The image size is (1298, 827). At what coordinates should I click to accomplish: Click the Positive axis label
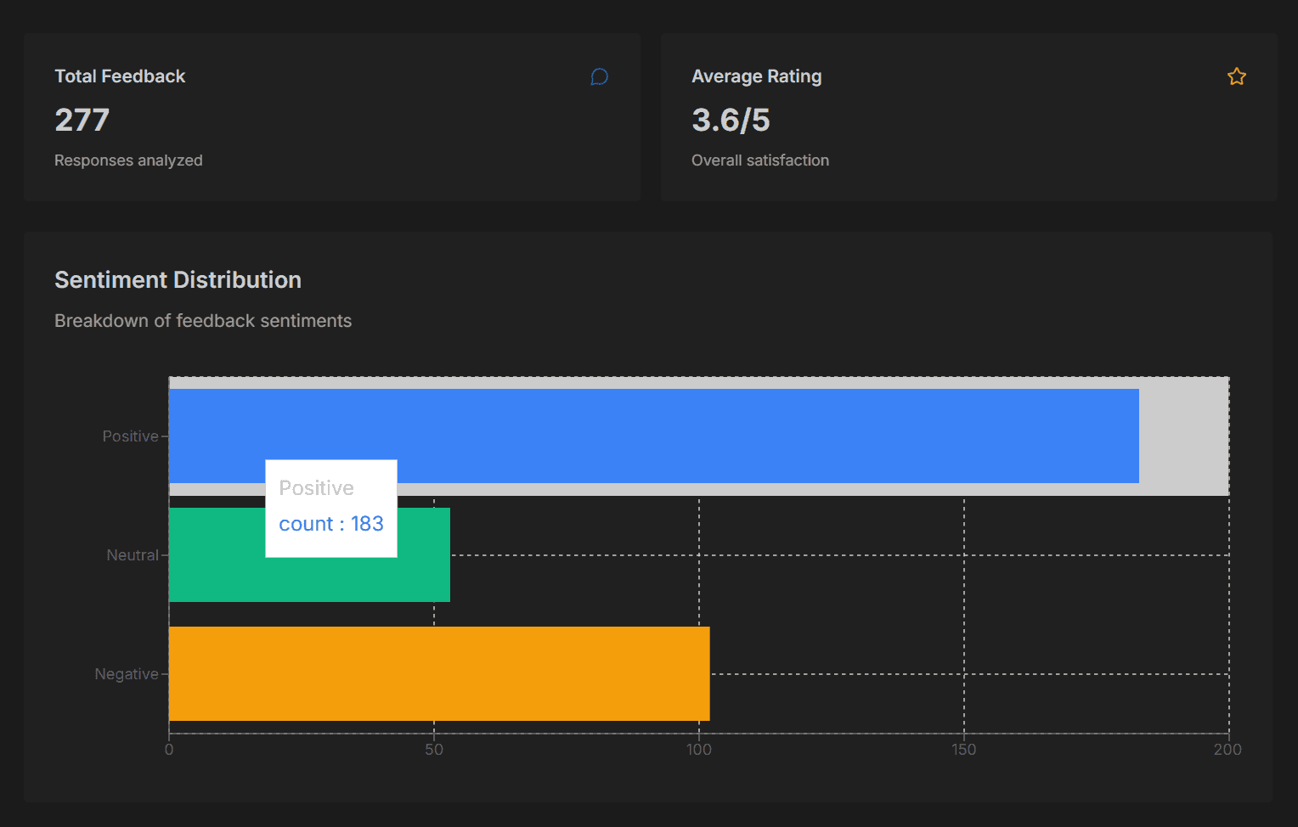click(130, 436)
